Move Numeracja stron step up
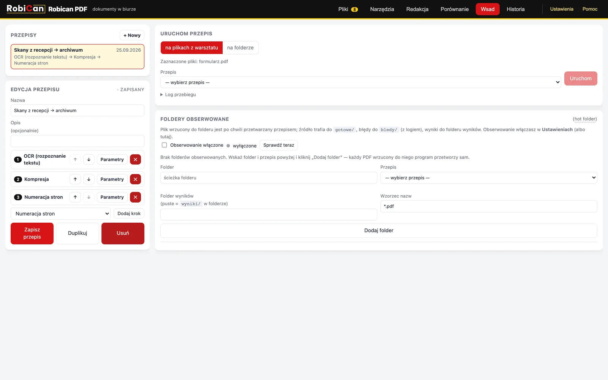Image resolution: width=608 pixels, height=380 pixels. click(x=75, y=197)
